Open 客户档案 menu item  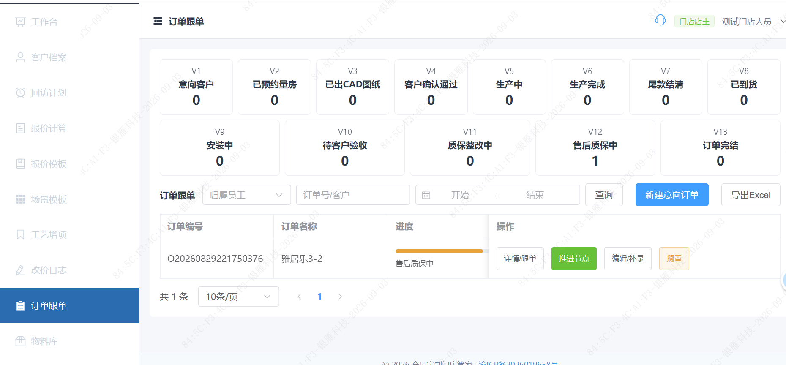tap(70, 57)
